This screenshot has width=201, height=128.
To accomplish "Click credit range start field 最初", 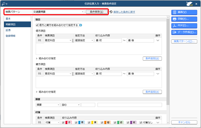I will pyautogui.click(x=108, y=74).
